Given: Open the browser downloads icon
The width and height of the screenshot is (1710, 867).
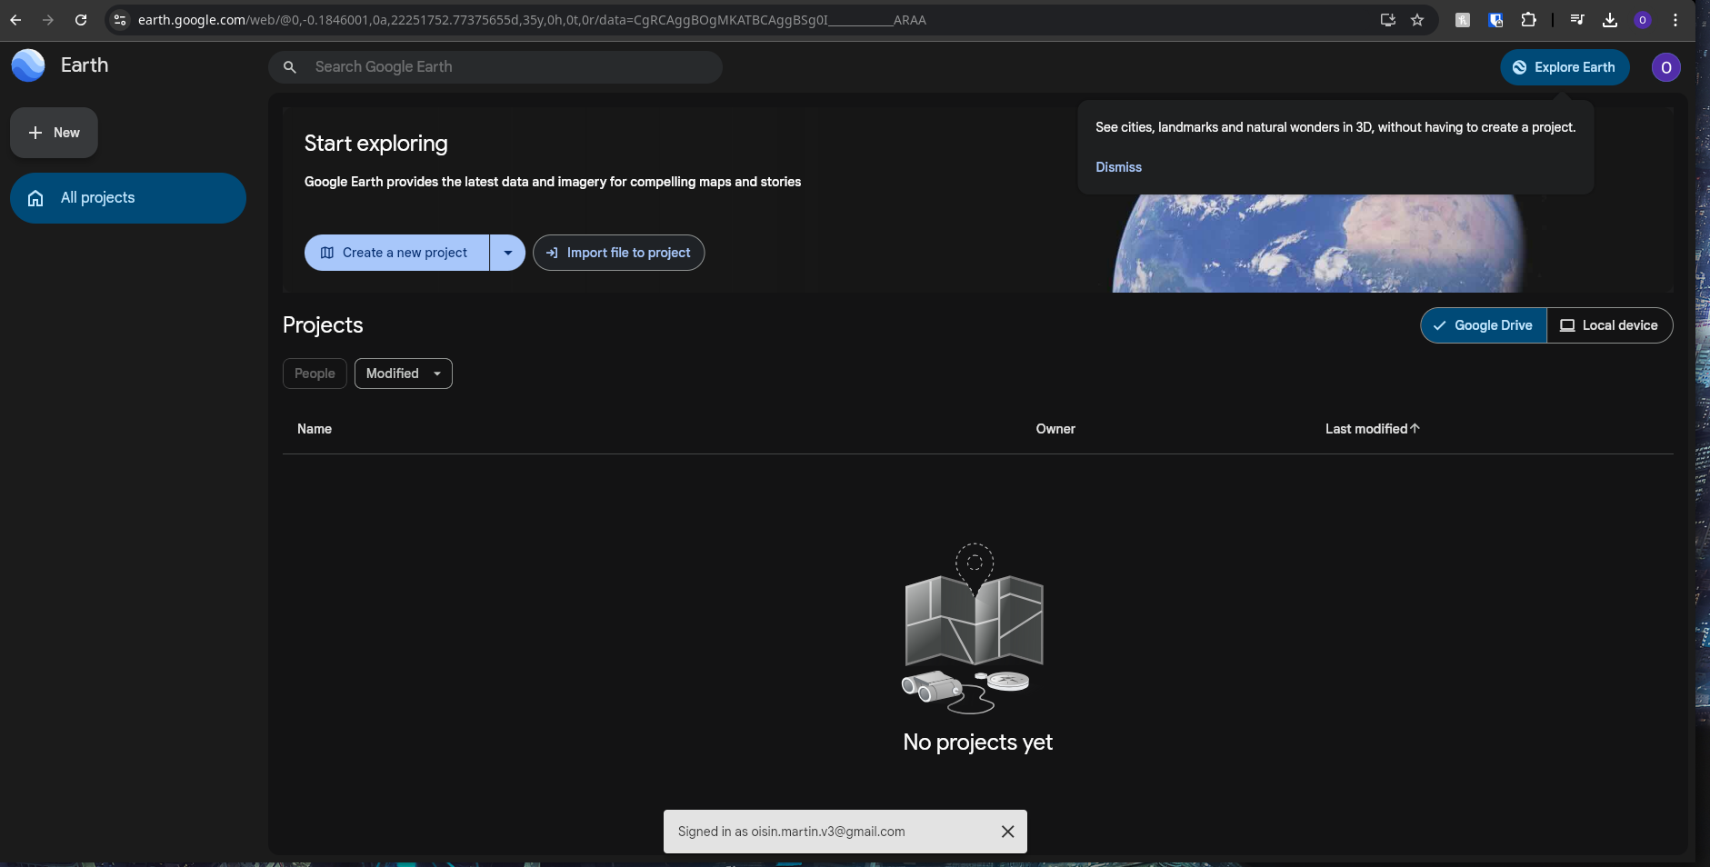Looking at the screenshot, I should (1610, 20).
